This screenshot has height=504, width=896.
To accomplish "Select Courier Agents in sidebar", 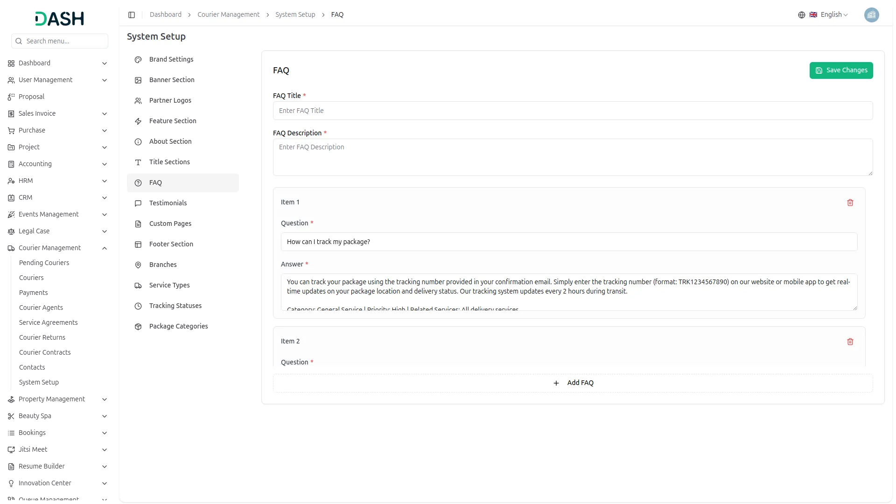I will coord(41,308).
